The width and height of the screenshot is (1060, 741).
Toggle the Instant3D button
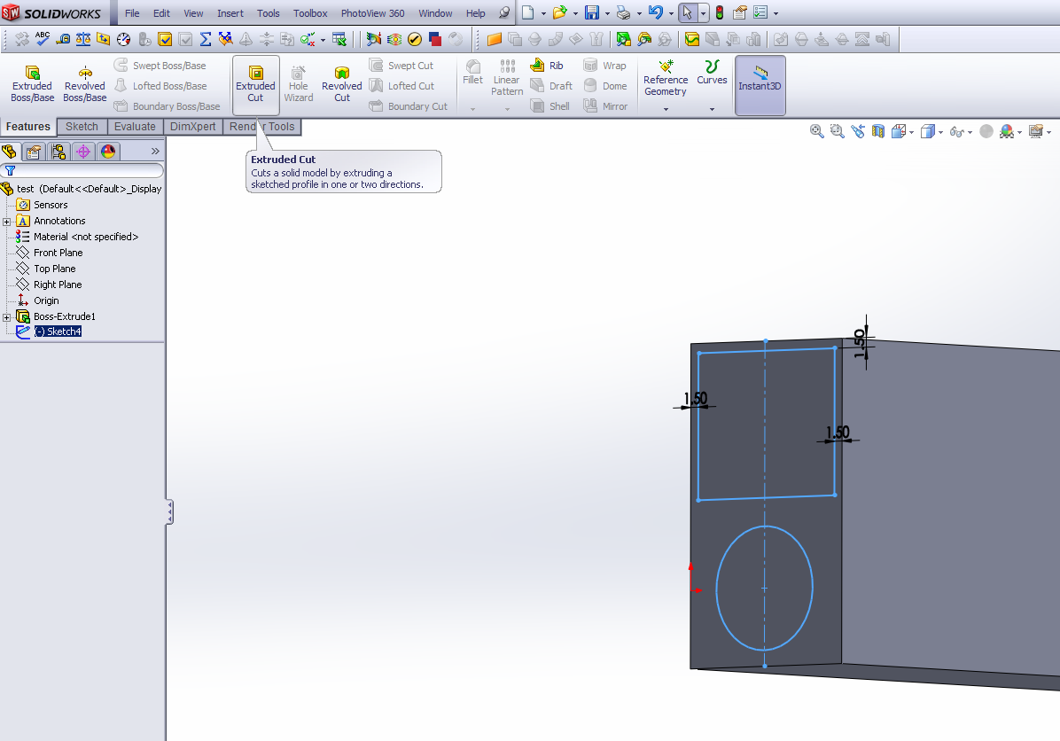760,84
